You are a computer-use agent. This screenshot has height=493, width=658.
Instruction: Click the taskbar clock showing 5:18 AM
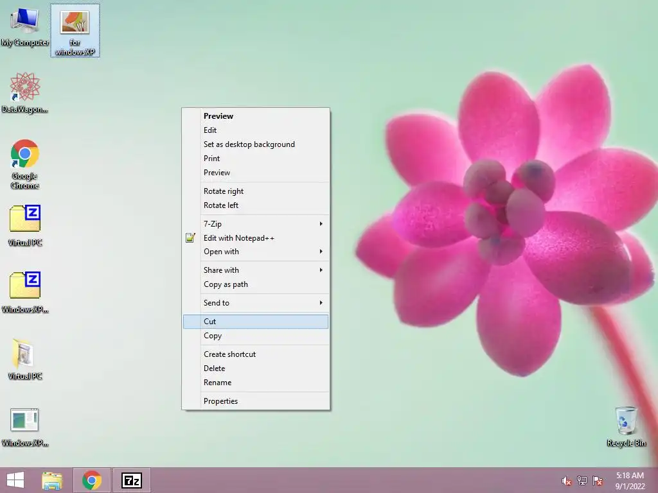[x=630, y=481]
